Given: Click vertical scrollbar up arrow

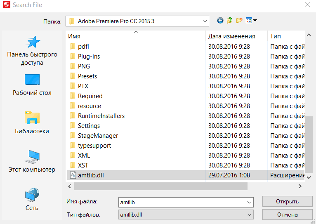Looking at the screenshot, I should 309,35.
